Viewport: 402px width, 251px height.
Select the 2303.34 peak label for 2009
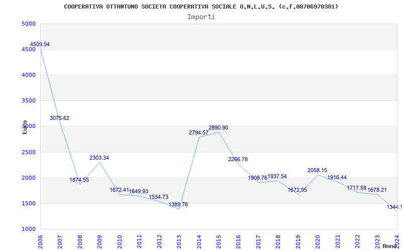[99, 158]
